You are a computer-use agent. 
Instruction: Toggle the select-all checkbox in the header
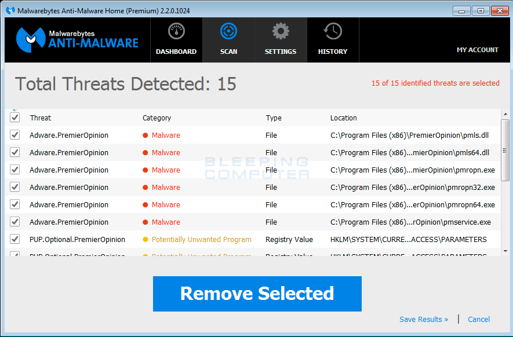coord(14,118)
